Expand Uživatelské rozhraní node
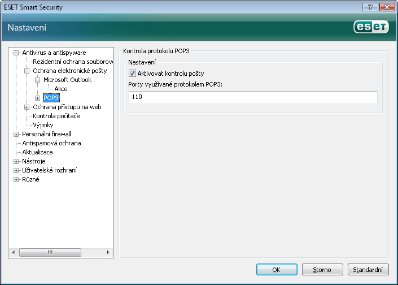398x285 pixels. coord(16,171)
